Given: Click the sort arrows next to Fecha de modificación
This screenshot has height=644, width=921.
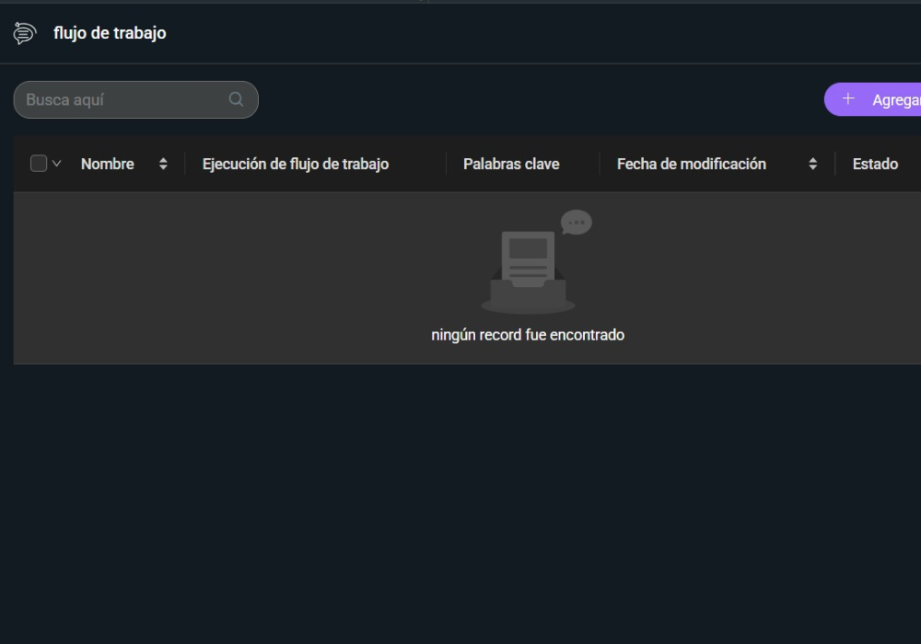Looking at the screenshot, I should 812,164.
